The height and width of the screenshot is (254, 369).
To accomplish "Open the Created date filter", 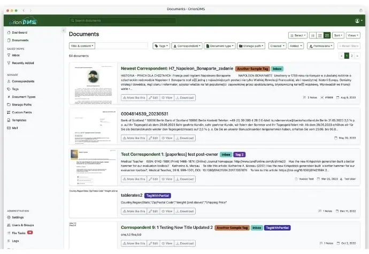I will 277,46.
